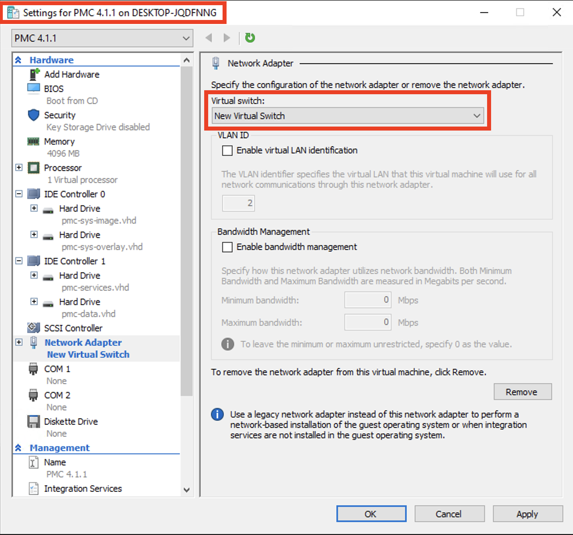This screenshot has height=535, width=573.
Task: Click the "4096 MB" memory value
Action: pyautogui.click(x=63, y=153)
